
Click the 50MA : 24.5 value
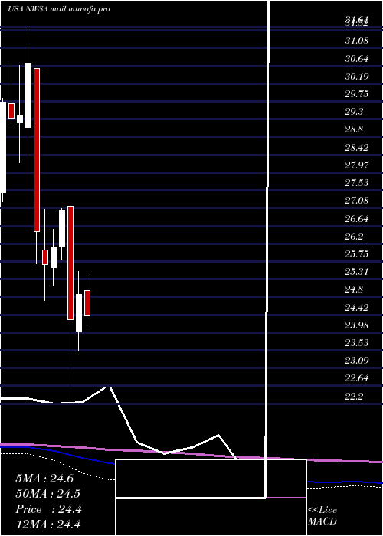coord(48,494)
